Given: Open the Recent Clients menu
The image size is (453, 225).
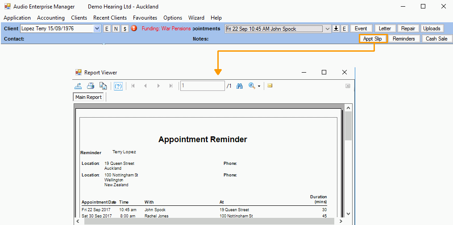Looking at the screenshot, I should [110, 18].
